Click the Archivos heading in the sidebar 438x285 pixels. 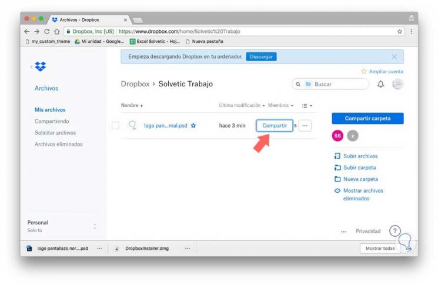[x=46, y=88]
